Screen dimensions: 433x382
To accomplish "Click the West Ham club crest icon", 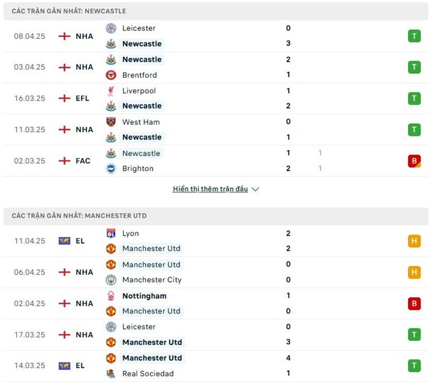I will pyautogui.click(x=111, y=122).
